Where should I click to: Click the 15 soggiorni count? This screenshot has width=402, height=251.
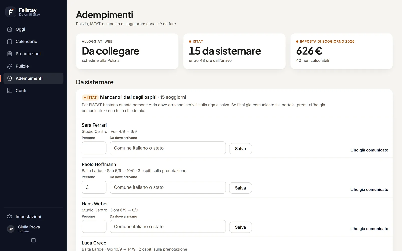pos(173,97)
